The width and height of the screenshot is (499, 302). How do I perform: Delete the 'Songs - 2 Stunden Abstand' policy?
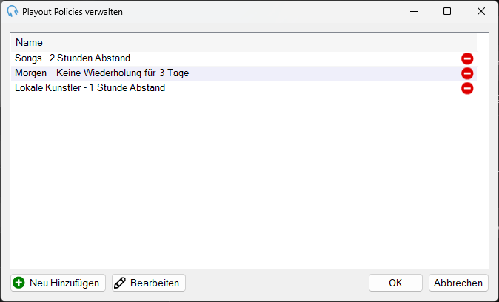point(467,58)
